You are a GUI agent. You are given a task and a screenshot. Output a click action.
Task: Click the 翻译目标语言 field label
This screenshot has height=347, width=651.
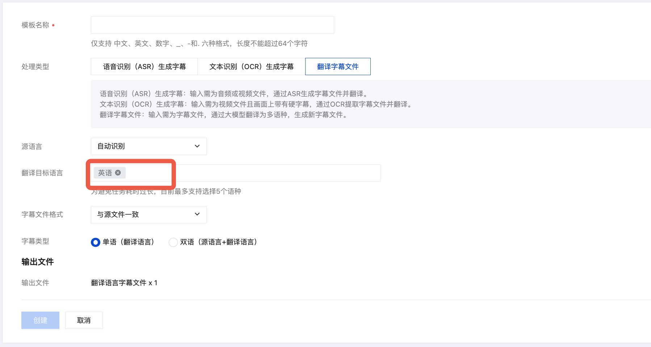tap(42, 173)
